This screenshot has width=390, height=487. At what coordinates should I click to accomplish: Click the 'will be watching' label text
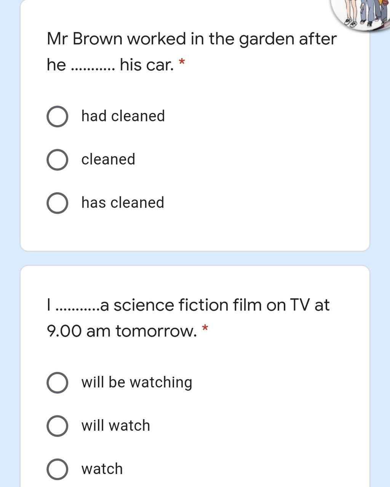click(137, 382)
